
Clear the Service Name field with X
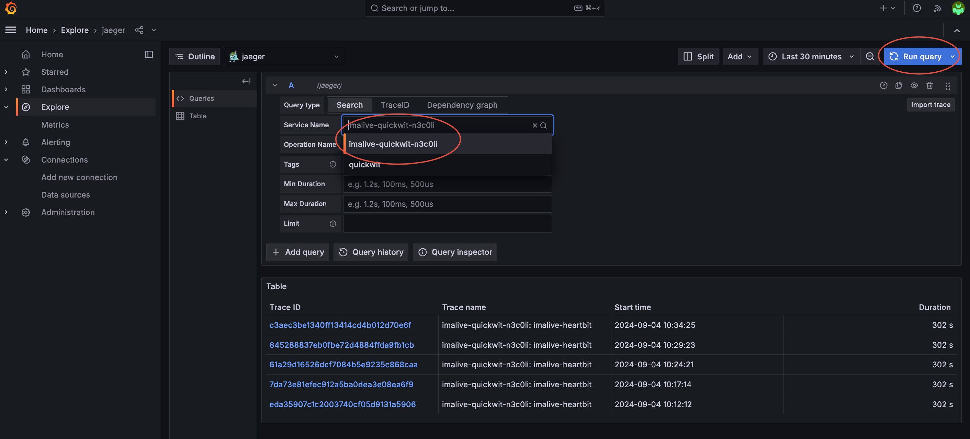535,126
